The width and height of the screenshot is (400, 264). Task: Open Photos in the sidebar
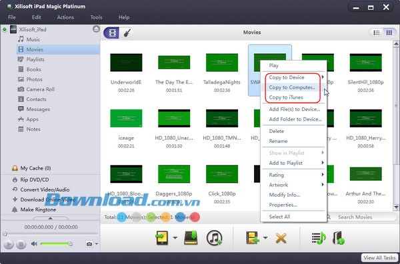[34, 79]
